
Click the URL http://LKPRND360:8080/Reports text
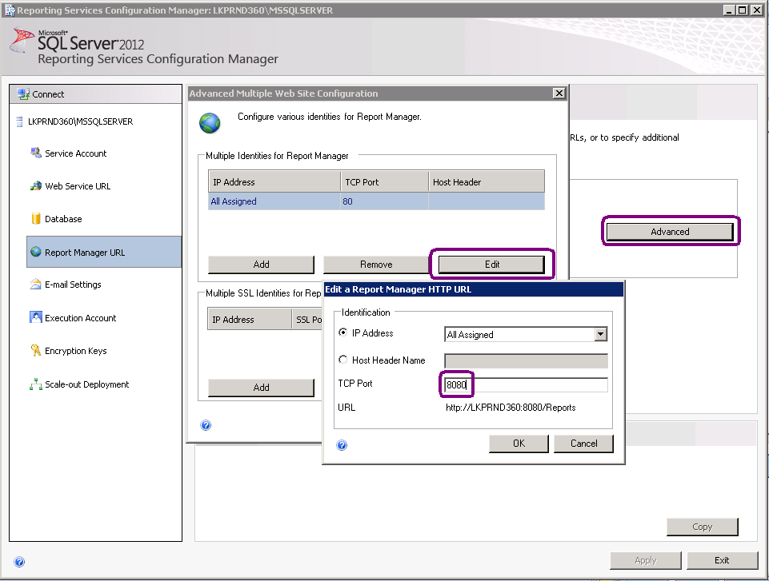click(511, 408)
